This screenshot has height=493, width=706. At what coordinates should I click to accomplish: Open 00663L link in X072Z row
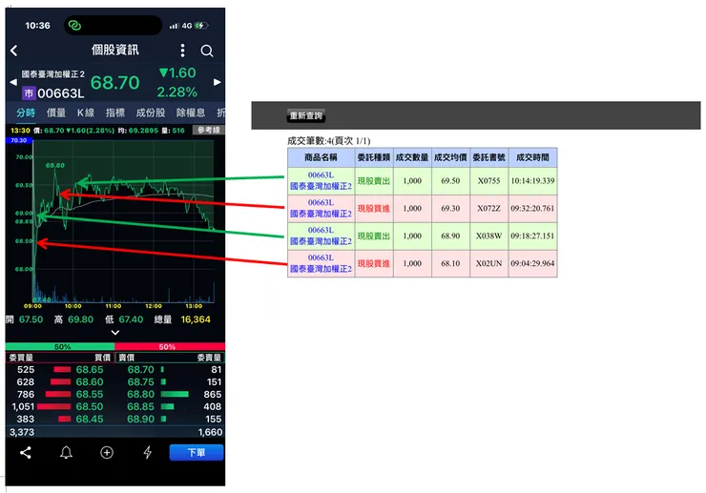click(x=321, y=202)
